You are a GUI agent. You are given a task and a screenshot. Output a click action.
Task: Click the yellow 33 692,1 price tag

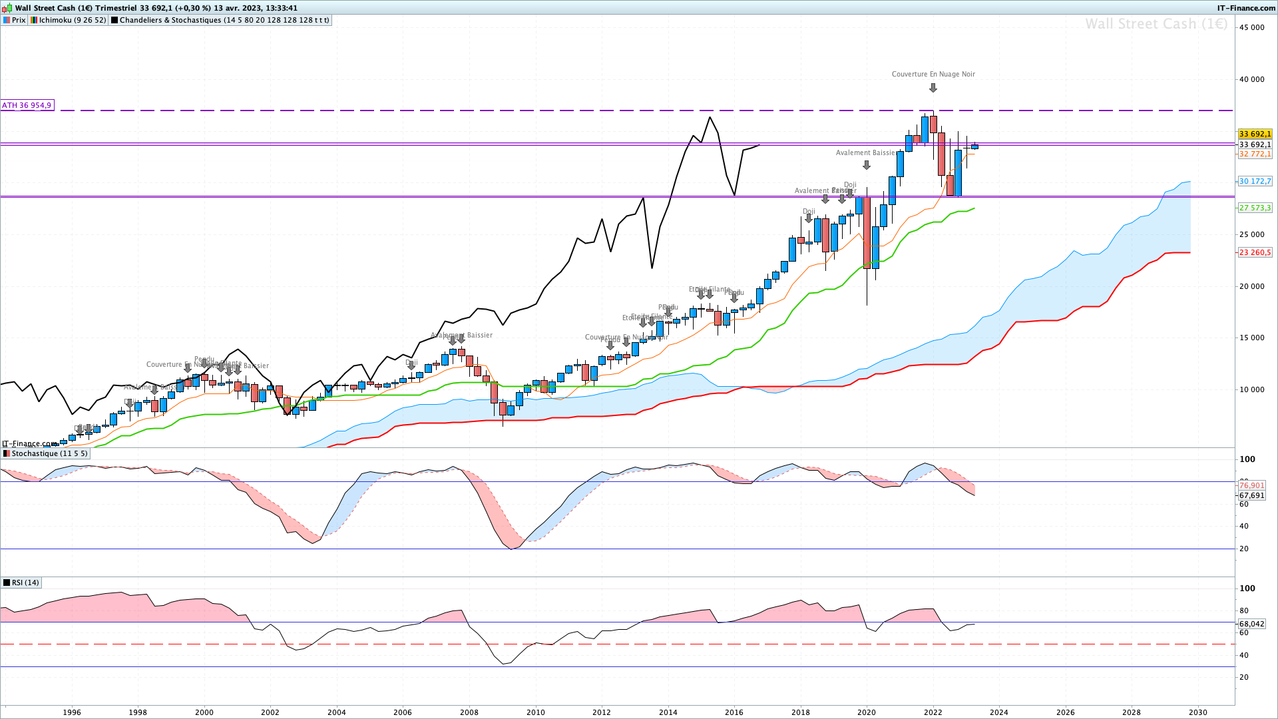pyautogui.click(x=1255, y=134)
